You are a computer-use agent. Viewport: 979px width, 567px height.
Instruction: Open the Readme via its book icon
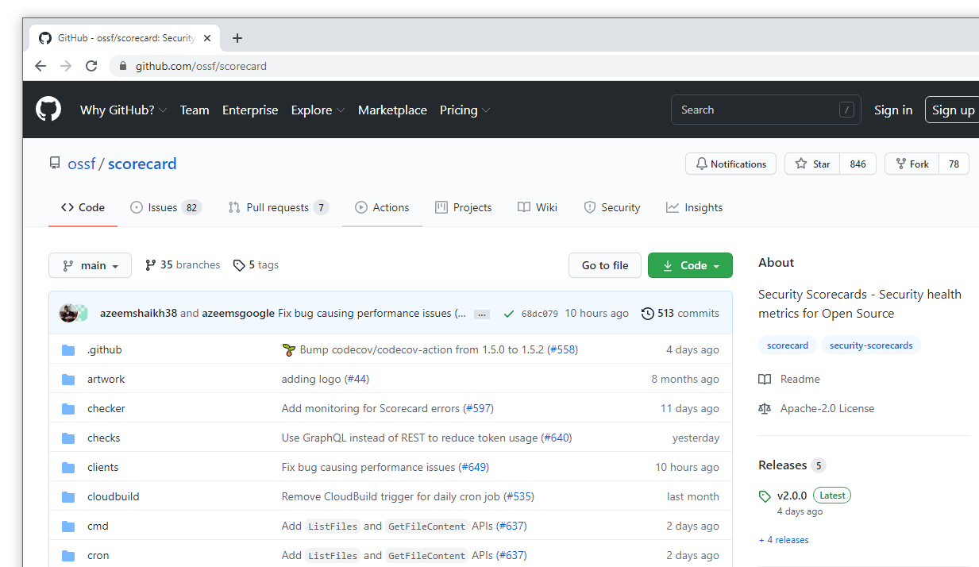click(767, 379)
